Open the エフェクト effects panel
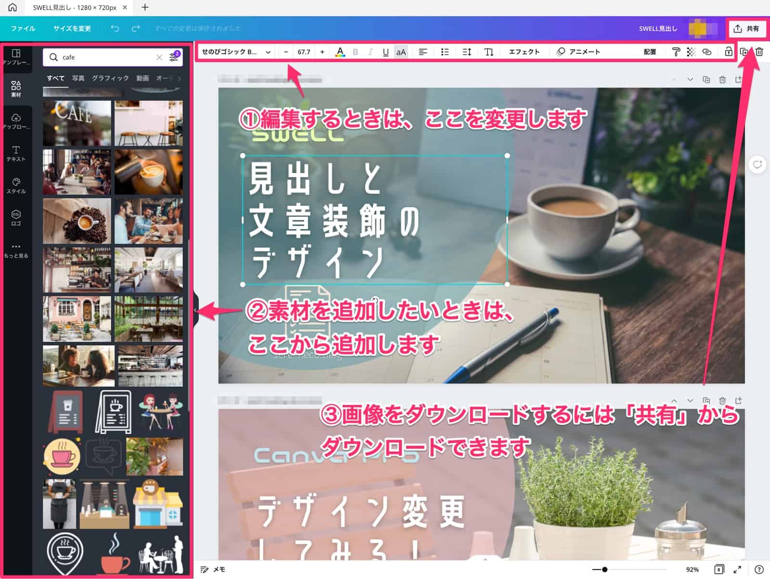This screenshot has height=579, width=770. click(524, 52)
